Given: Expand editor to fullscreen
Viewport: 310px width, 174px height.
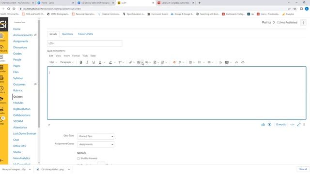Looking at the screenshot, I should [299, 125].
